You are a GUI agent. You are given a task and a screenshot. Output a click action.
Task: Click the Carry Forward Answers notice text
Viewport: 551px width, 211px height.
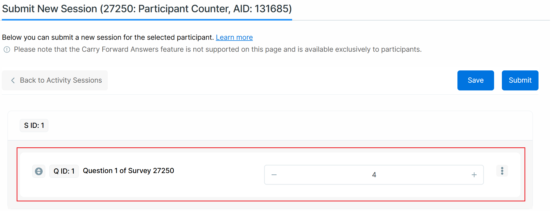tap(218, 49)
